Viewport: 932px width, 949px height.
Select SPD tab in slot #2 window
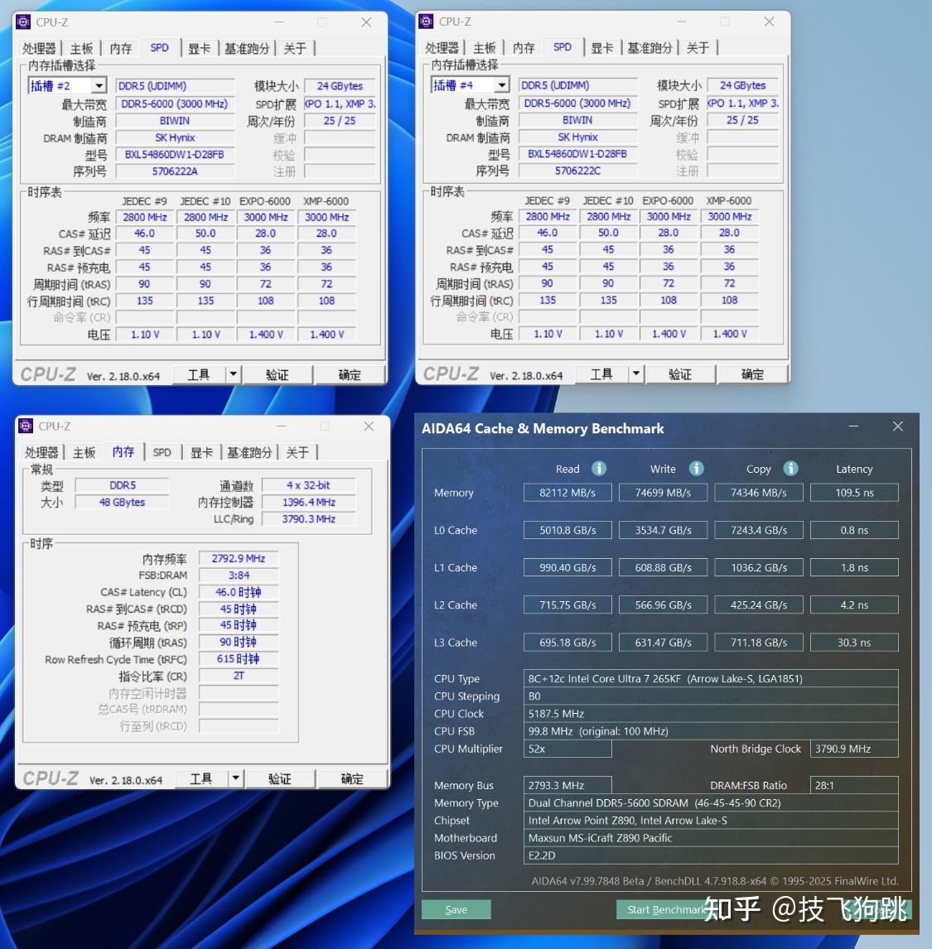pos(160,48)
